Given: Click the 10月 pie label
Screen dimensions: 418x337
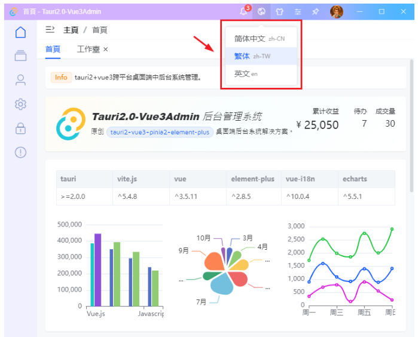Looking at the screenshot, I should click(203, 238).
